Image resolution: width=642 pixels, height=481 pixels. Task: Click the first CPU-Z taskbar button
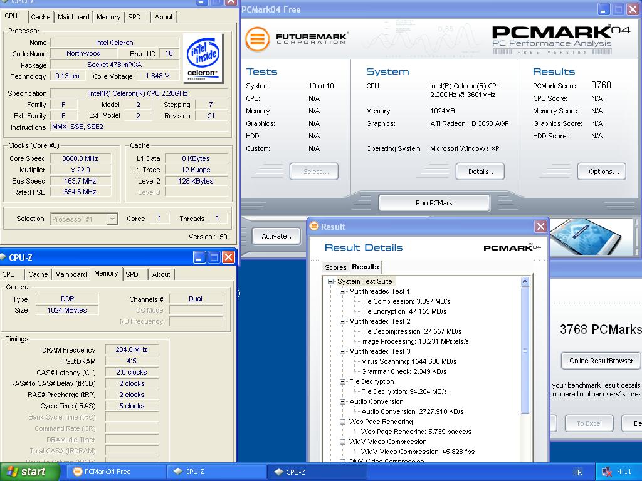216,472
